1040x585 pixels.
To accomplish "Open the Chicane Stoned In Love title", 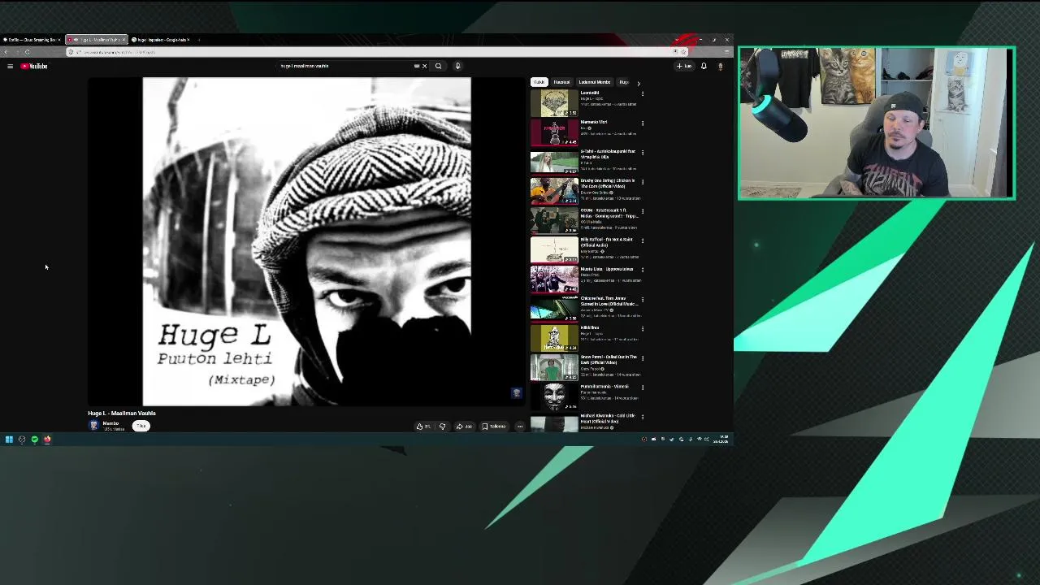I will click(x=608, y=301).
